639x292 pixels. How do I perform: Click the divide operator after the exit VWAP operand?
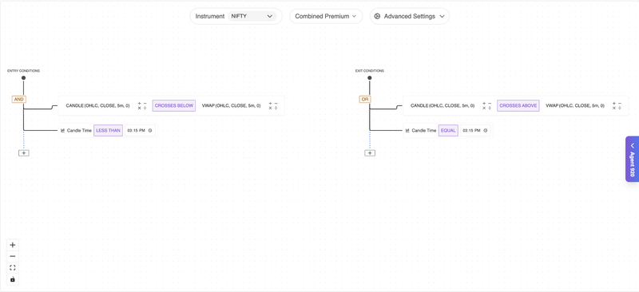click(x=620, y=109)
